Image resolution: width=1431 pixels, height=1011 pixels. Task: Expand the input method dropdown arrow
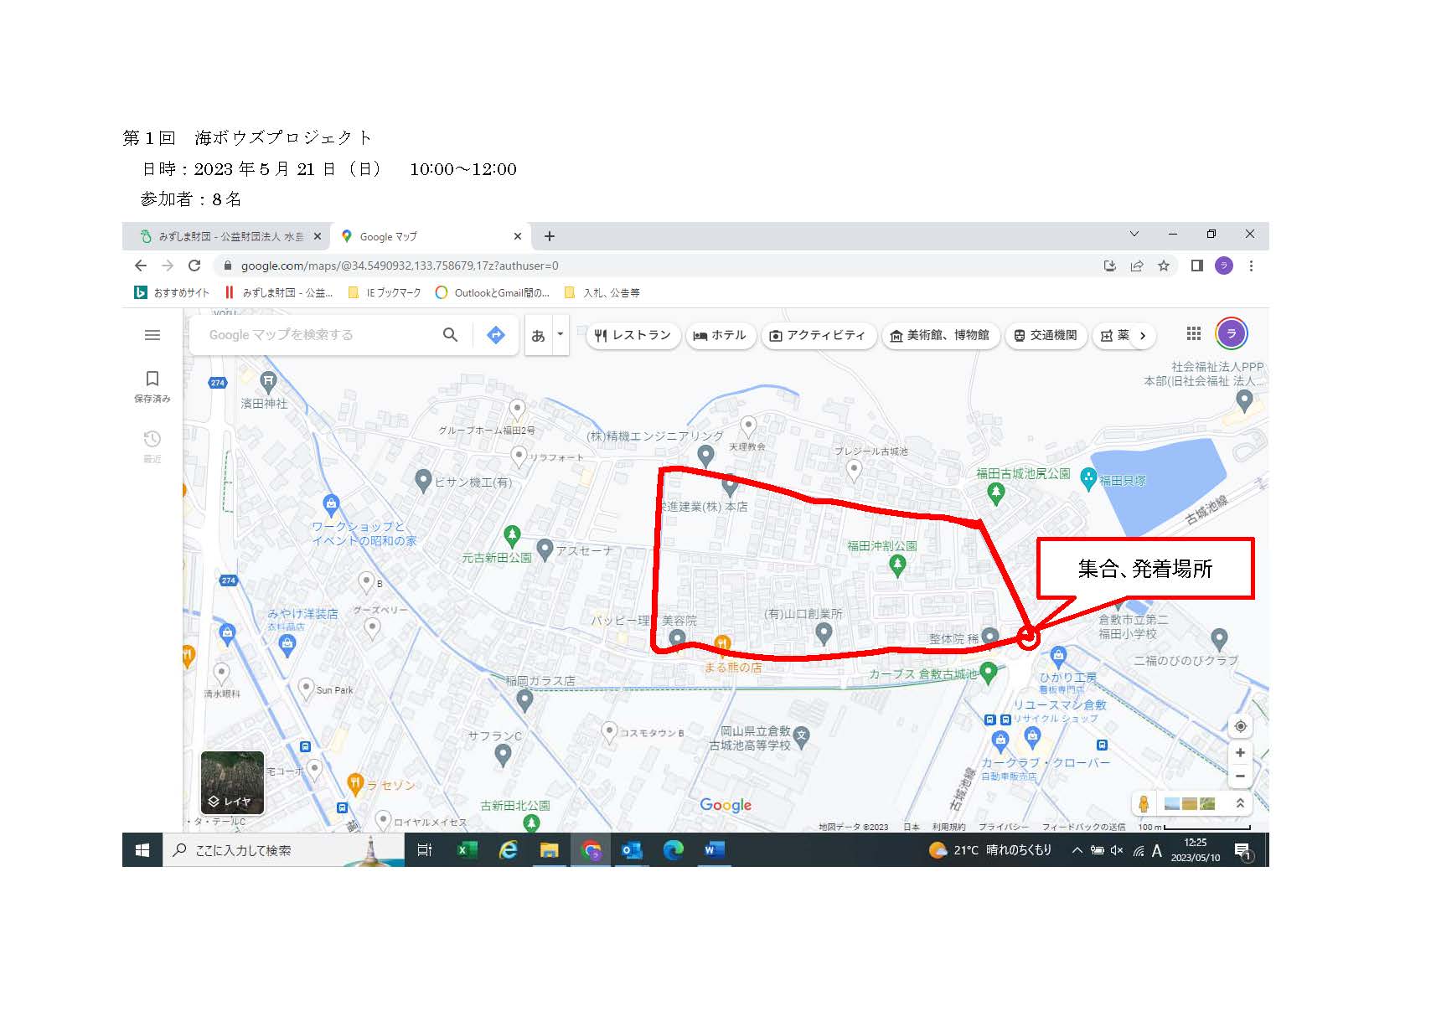pos(561,334)
